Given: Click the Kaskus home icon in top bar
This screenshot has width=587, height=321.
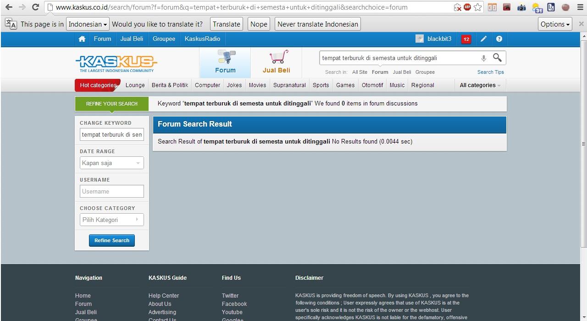Looking at the screenshot, I should pos(82,39).
